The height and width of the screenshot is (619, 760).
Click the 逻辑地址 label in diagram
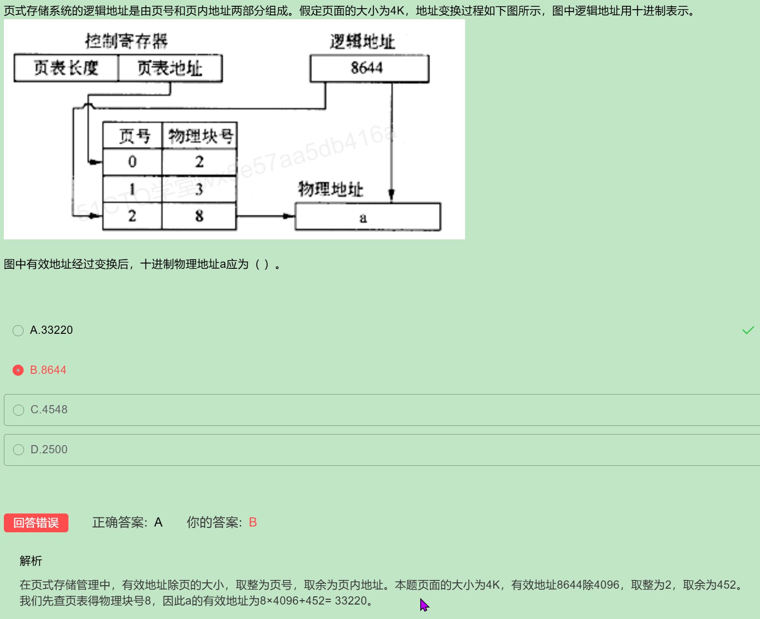pyautogui.click(x=362, y=42)
